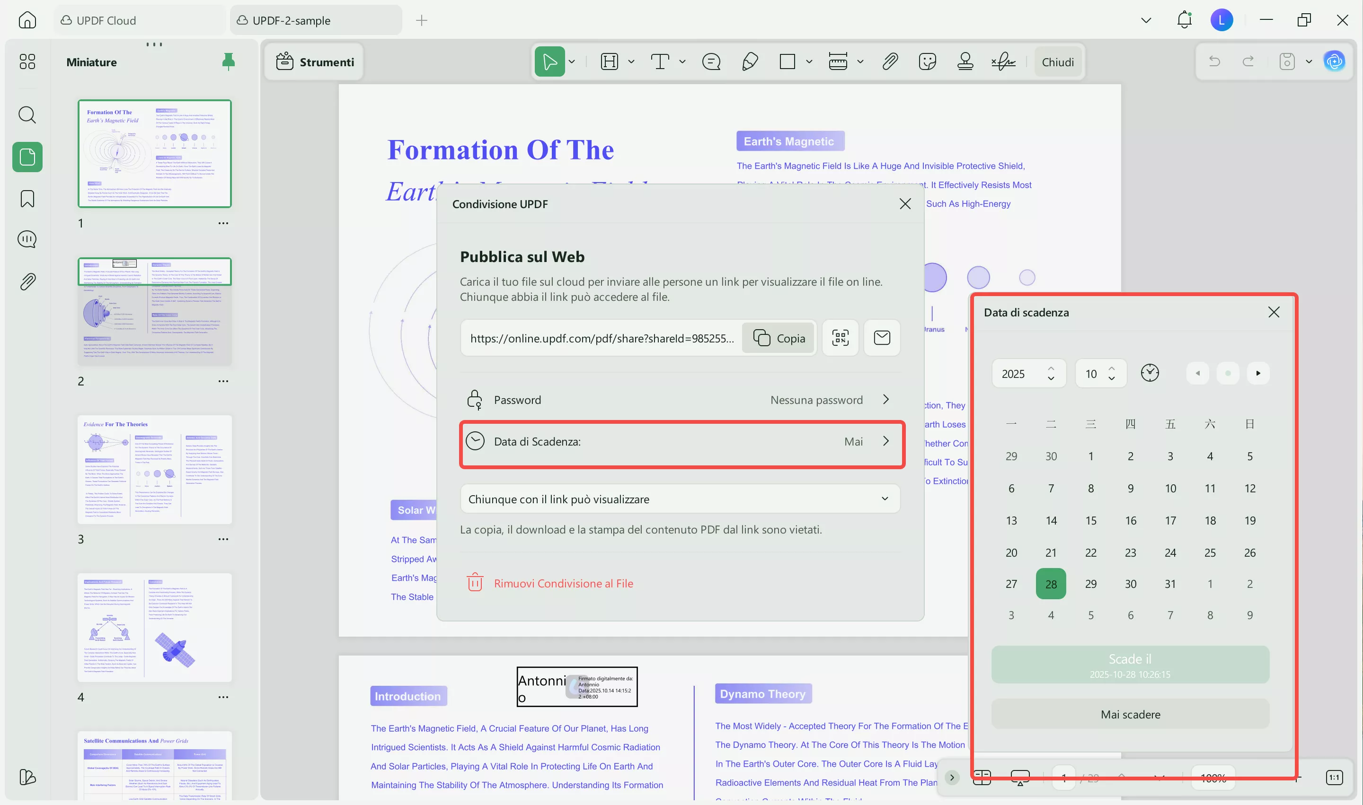The height and width of the screenshot is (805, 1363).
Task: Open the signature tool
Action: (1003, 62)
